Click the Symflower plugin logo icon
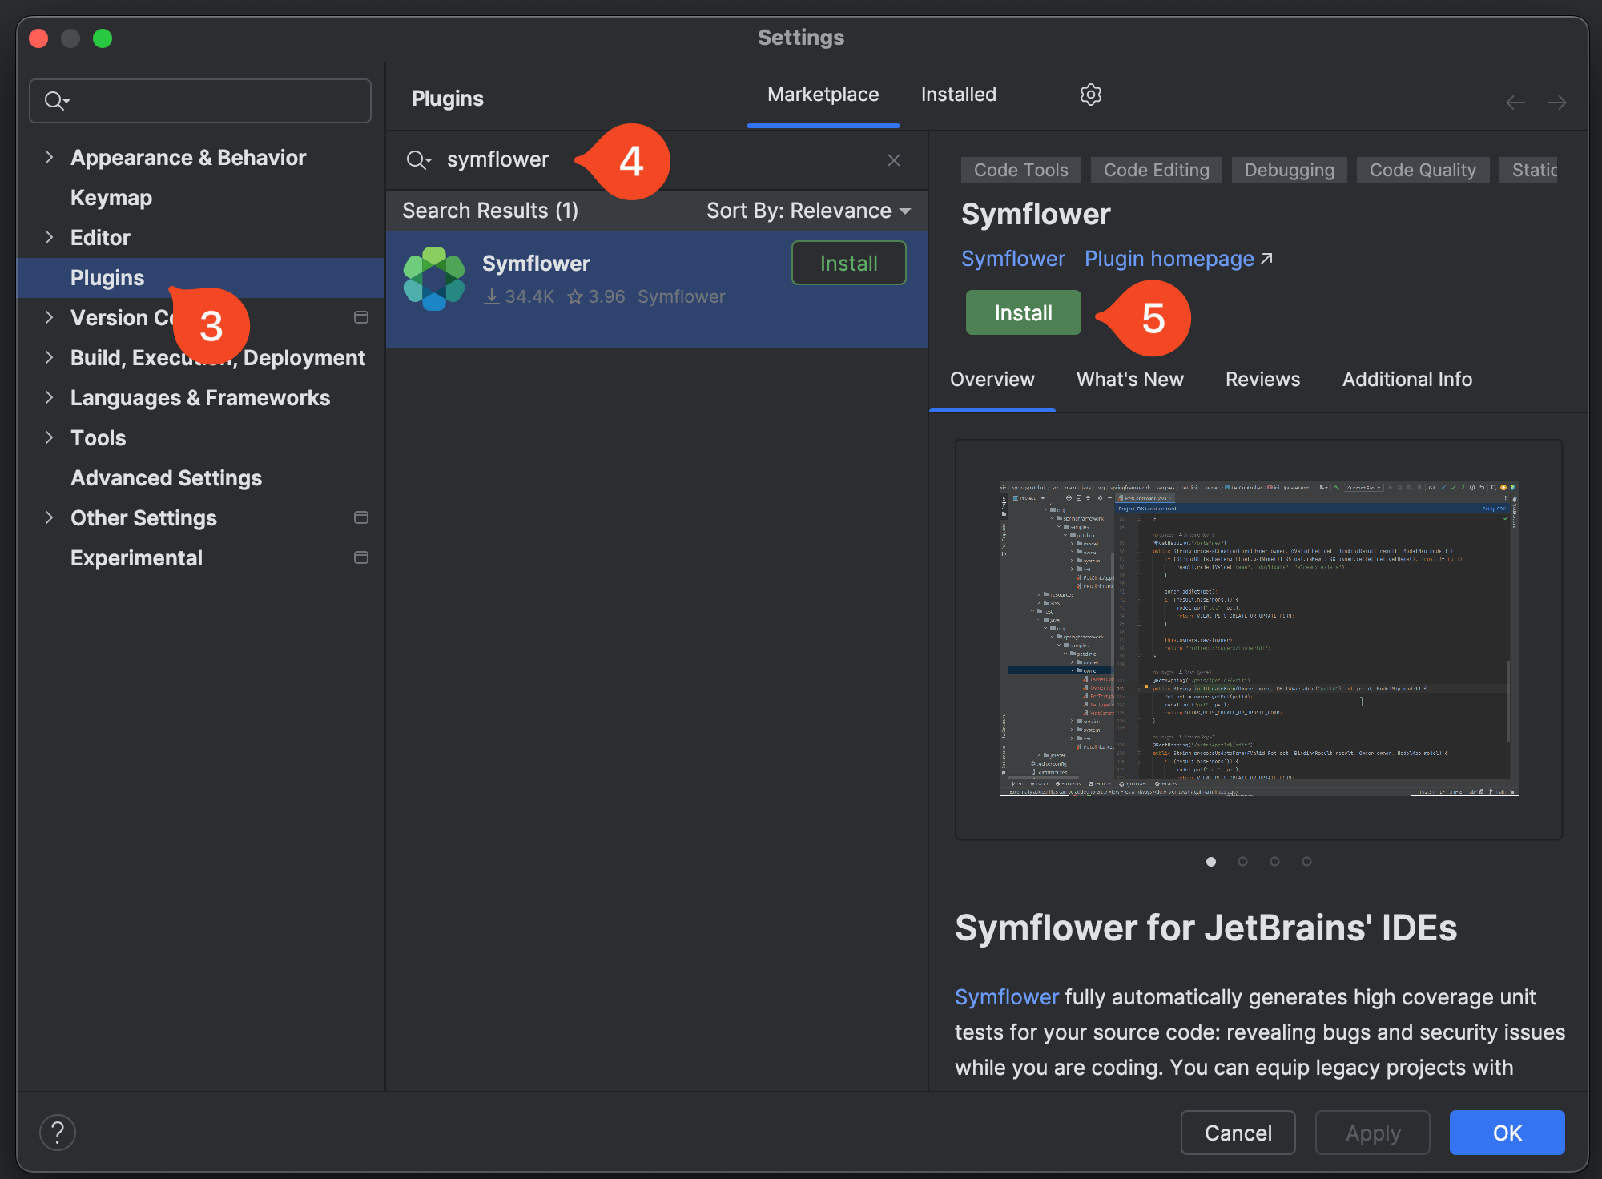The width and height of the screenshot is (1602, 1179). (x=434, y=279)
